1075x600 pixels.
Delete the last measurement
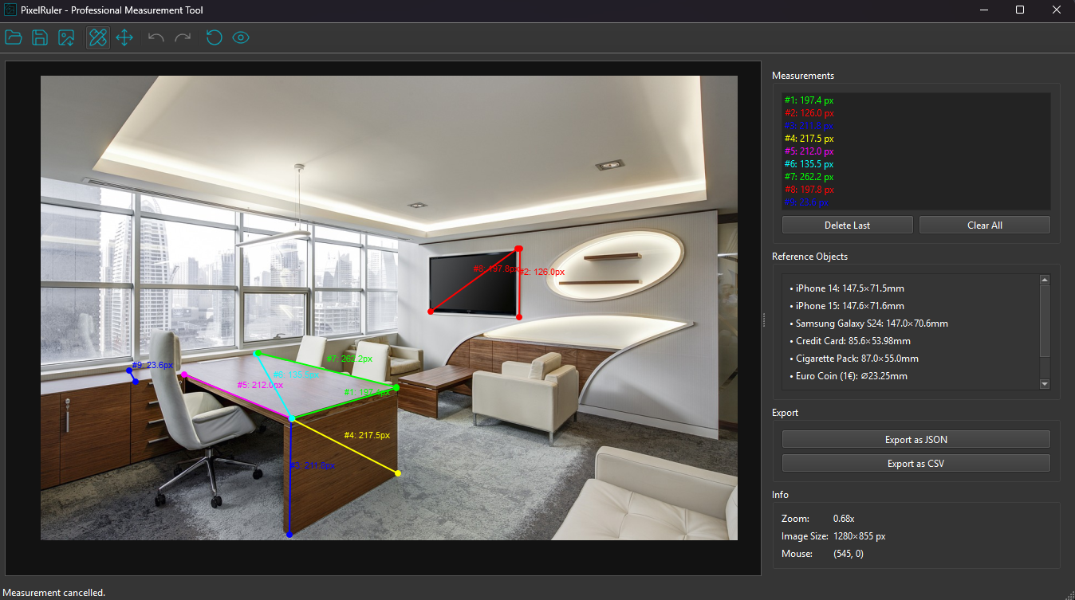(847, 224)
